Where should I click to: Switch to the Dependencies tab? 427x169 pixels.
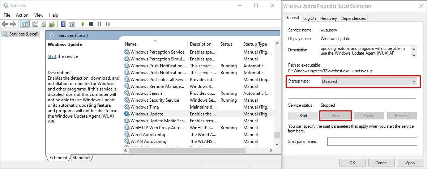(354, 18)
